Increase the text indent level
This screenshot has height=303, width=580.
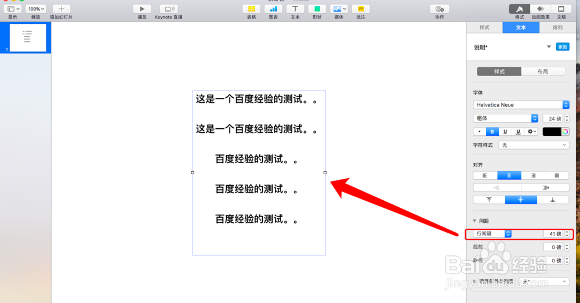(545, 188)
